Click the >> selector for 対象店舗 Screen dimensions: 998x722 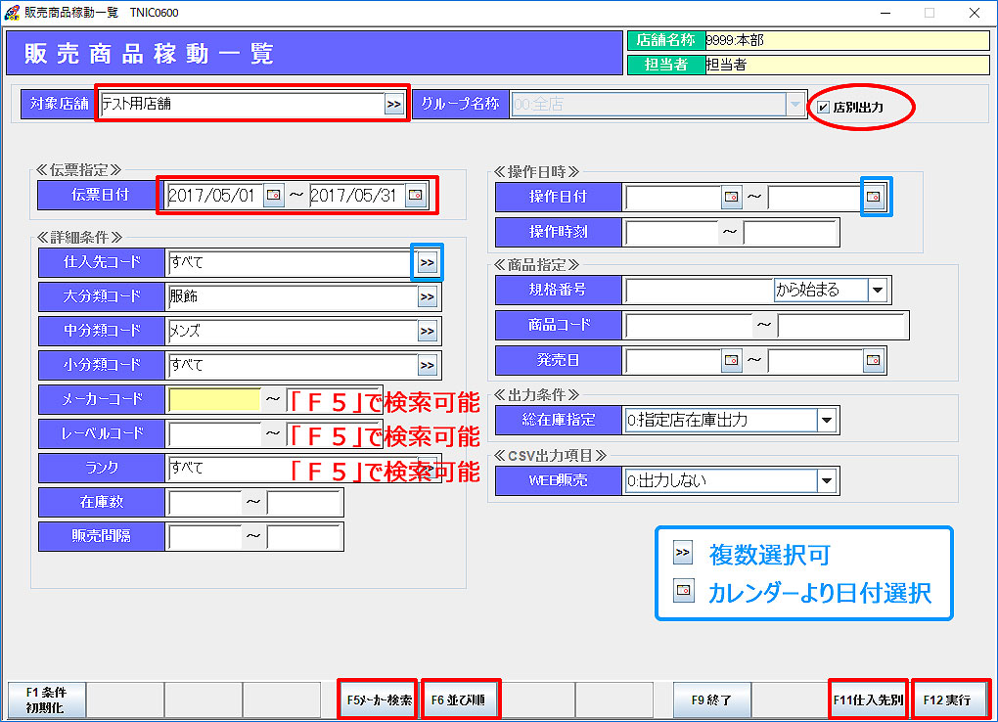point(393,104)
